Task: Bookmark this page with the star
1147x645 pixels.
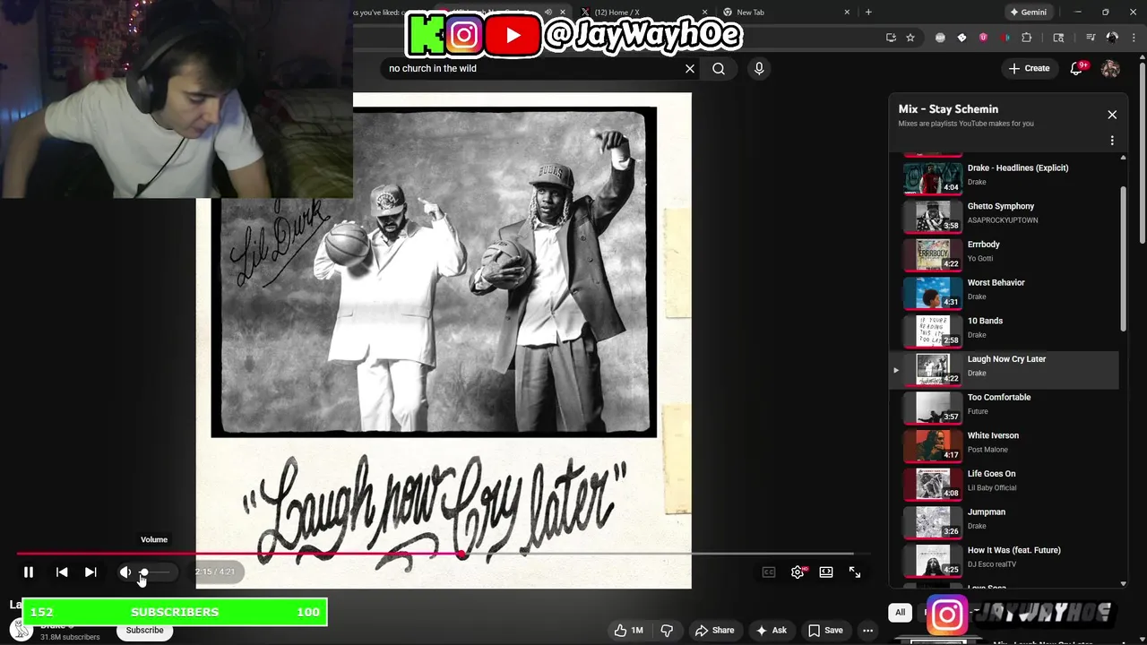Action: [x=910, y=38]
